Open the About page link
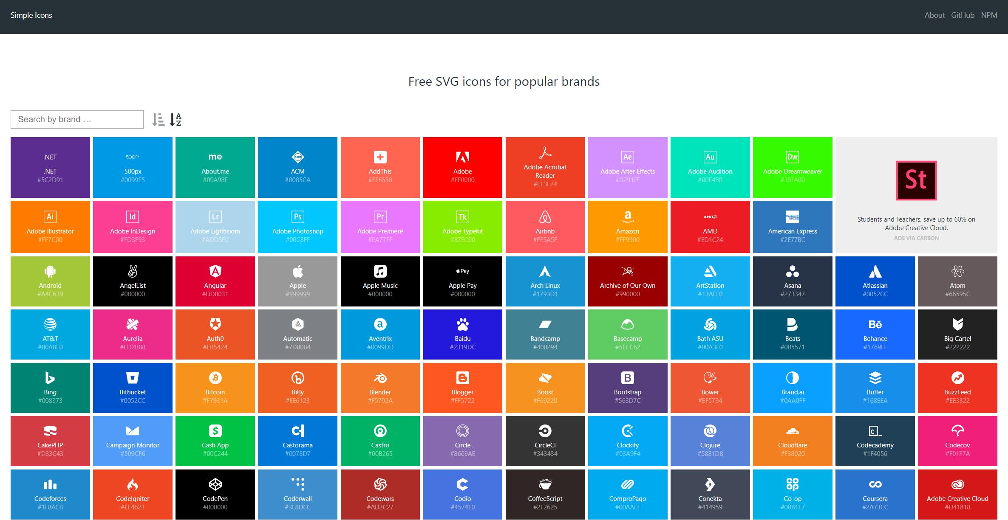 [x=934, y=15]
